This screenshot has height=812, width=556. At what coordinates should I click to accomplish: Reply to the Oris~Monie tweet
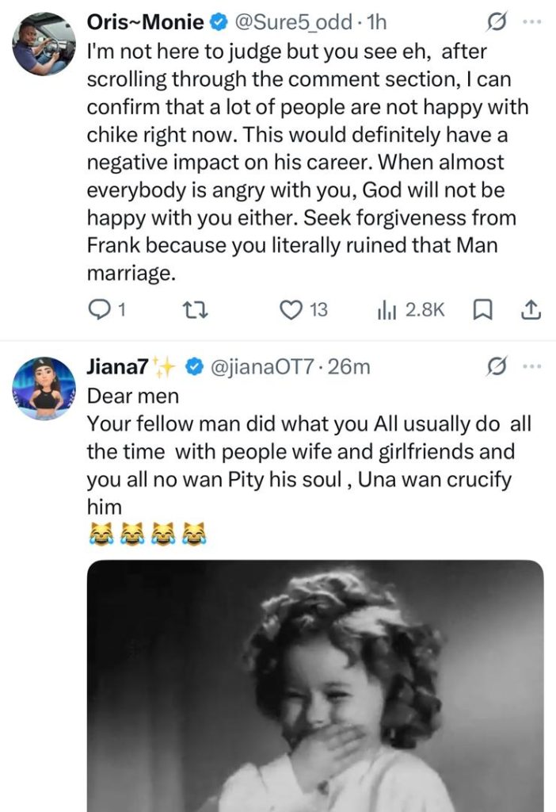click(x=107, y=310)
